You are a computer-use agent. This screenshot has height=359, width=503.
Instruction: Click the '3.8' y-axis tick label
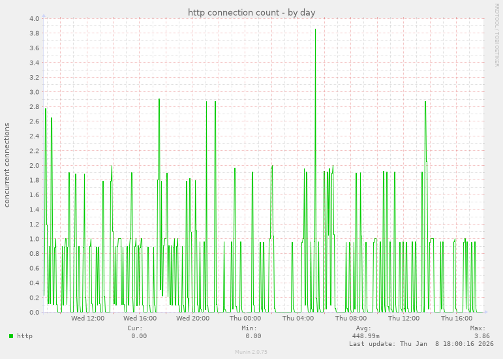pyautogui.click(x=35, y=33)
